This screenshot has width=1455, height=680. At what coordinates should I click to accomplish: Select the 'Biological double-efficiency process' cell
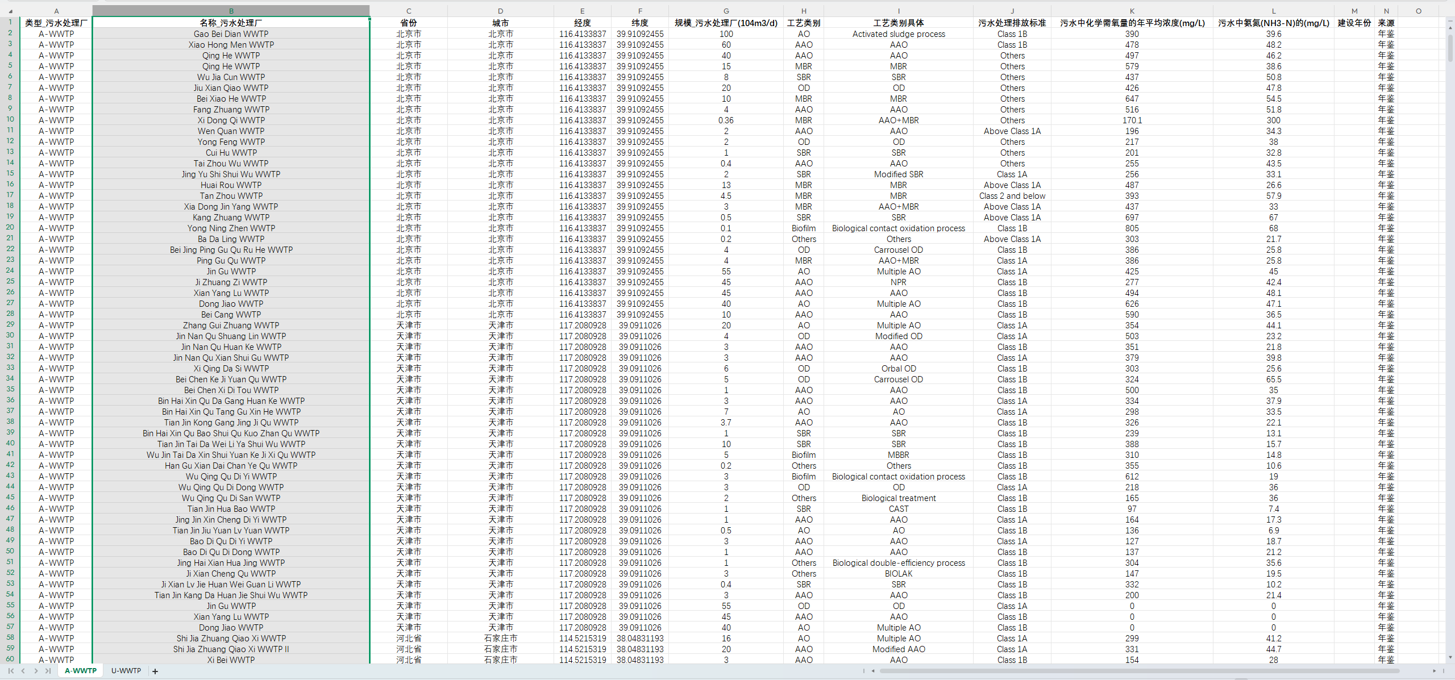898,563
